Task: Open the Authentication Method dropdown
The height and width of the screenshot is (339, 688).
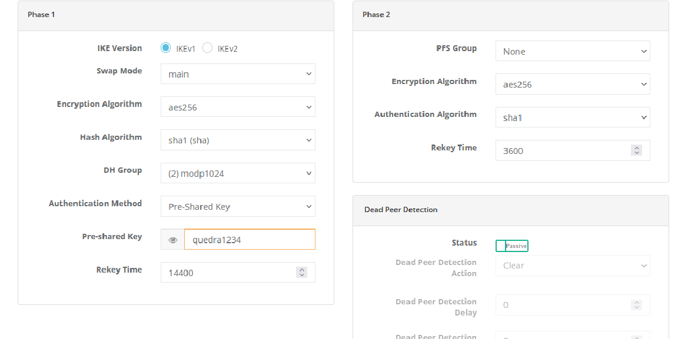Action: pos(238,206)
